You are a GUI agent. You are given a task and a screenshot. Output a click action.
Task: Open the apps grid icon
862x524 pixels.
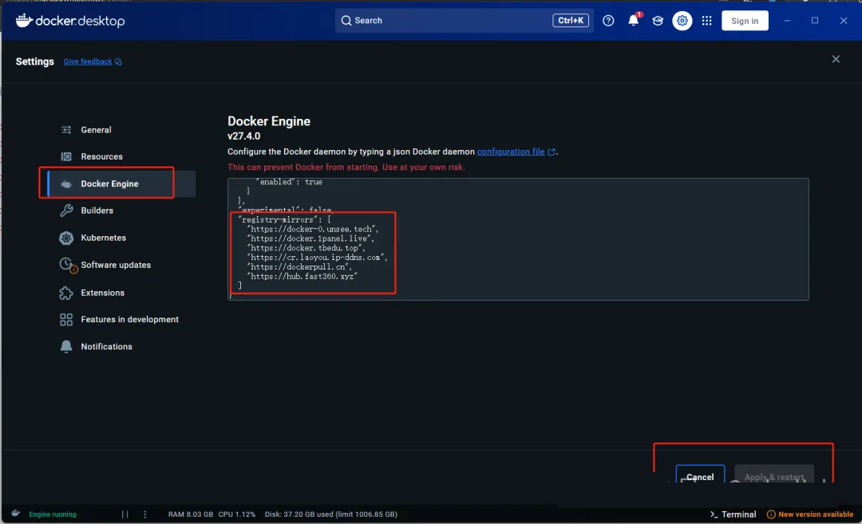[707, 21]
